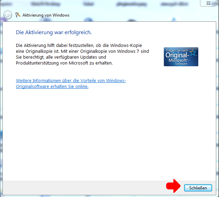Click the star symbol in the Original badge

(193, 53)
